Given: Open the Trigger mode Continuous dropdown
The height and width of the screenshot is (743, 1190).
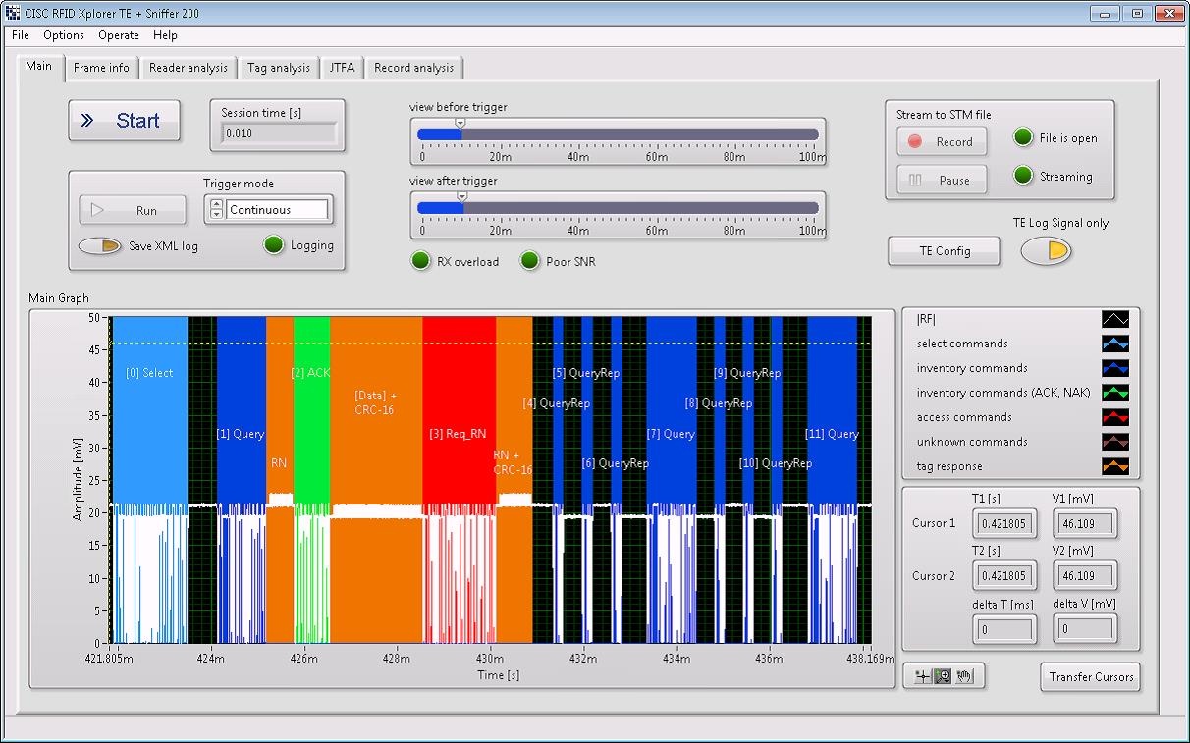Looking at the screenshot, I should [279, 210].
